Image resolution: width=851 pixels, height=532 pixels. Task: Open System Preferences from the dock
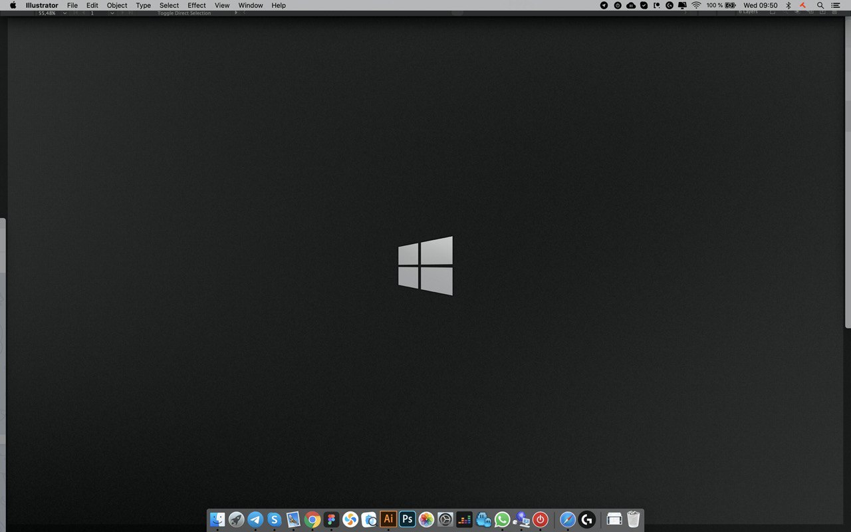click(x=445, y=519)
